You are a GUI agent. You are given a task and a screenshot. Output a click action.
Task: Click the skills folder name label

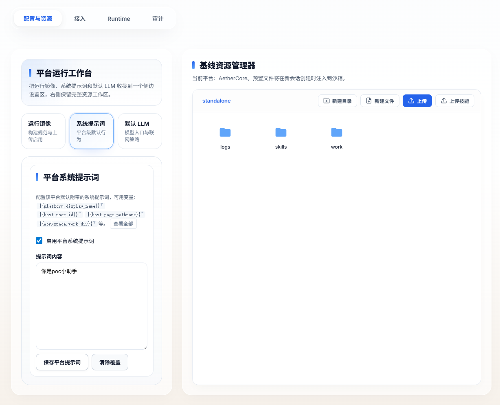tap(281, 147)
